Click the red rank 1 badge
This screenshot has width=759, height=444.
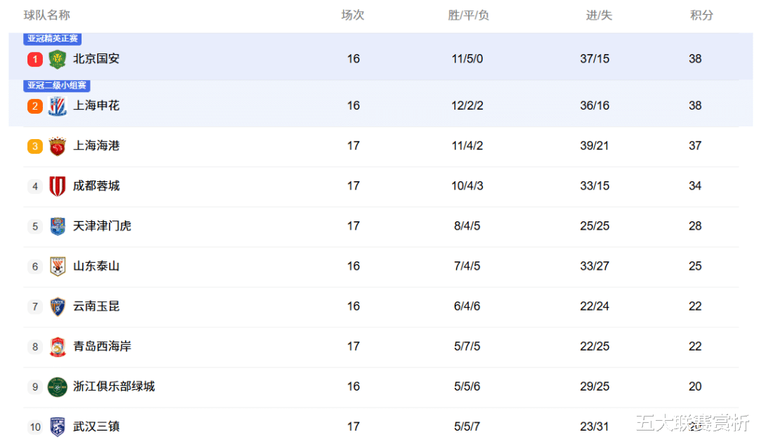tap(35, 59)
